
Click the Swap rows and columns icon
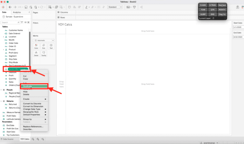tap(70, 7)
